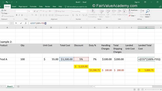
Task: Open Accounting number format dropdown
Action: point(86,11)
